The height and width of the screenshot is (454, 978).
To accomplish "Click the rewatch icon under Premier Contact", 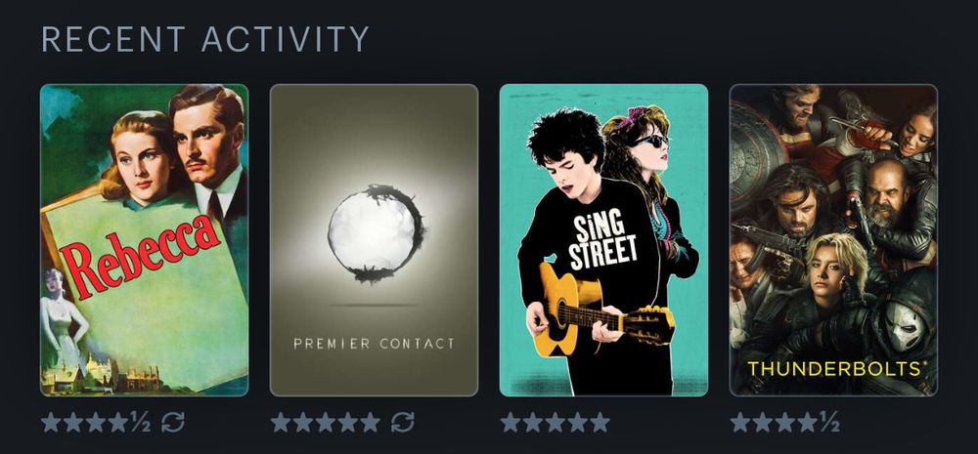I will pos(402,422).
